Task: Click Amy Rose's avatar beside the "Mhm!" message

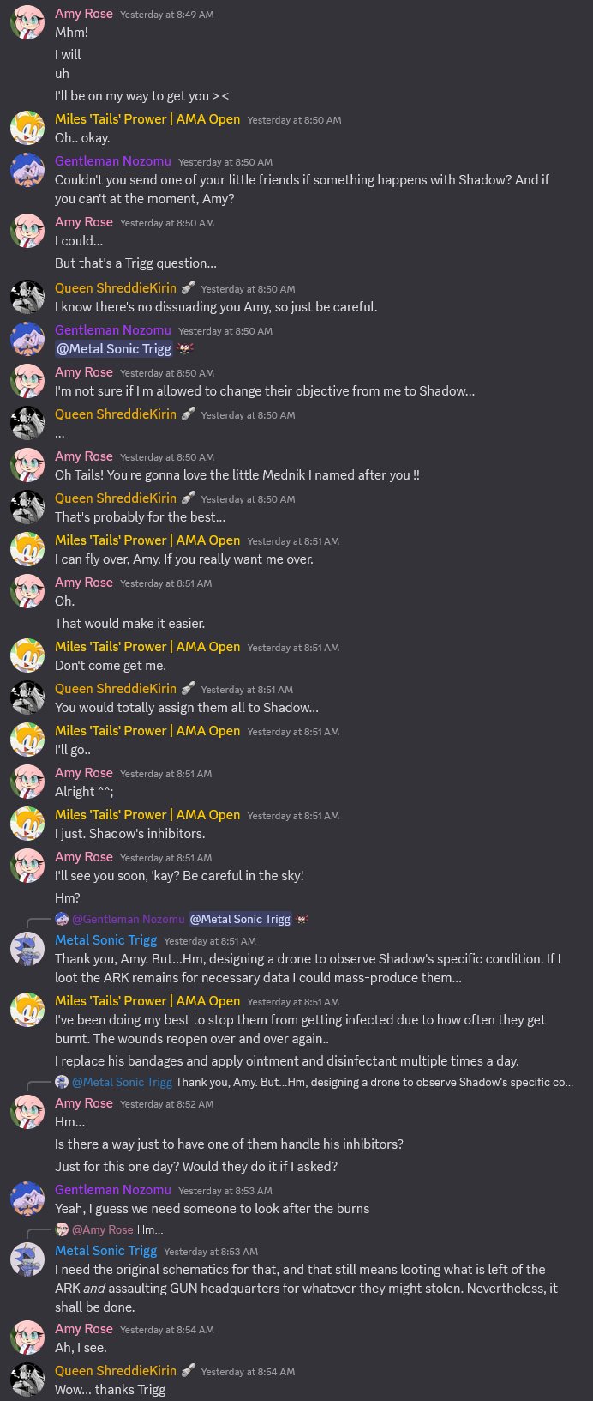Action: [x=27, y=22]
